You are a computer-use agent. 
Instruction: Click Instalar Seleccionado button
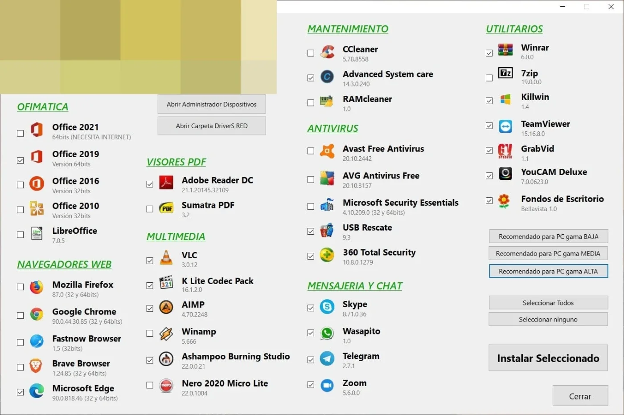(548, 358)
